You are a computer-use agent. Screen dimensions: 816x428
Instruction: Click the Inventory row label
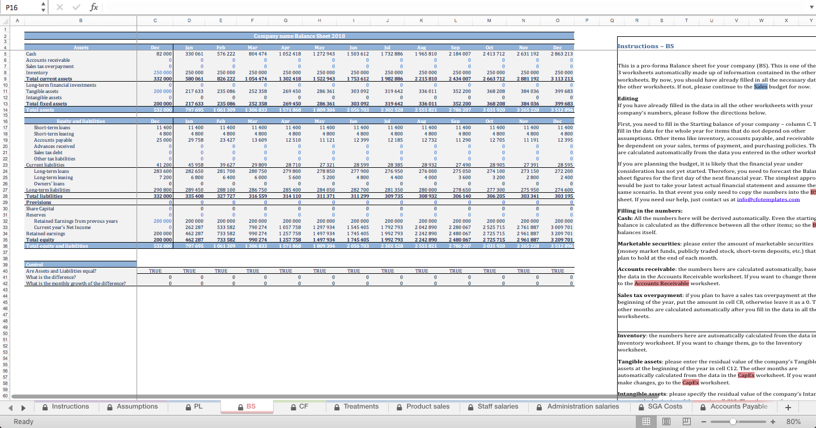pyautogui.click(x=37, y=73)
